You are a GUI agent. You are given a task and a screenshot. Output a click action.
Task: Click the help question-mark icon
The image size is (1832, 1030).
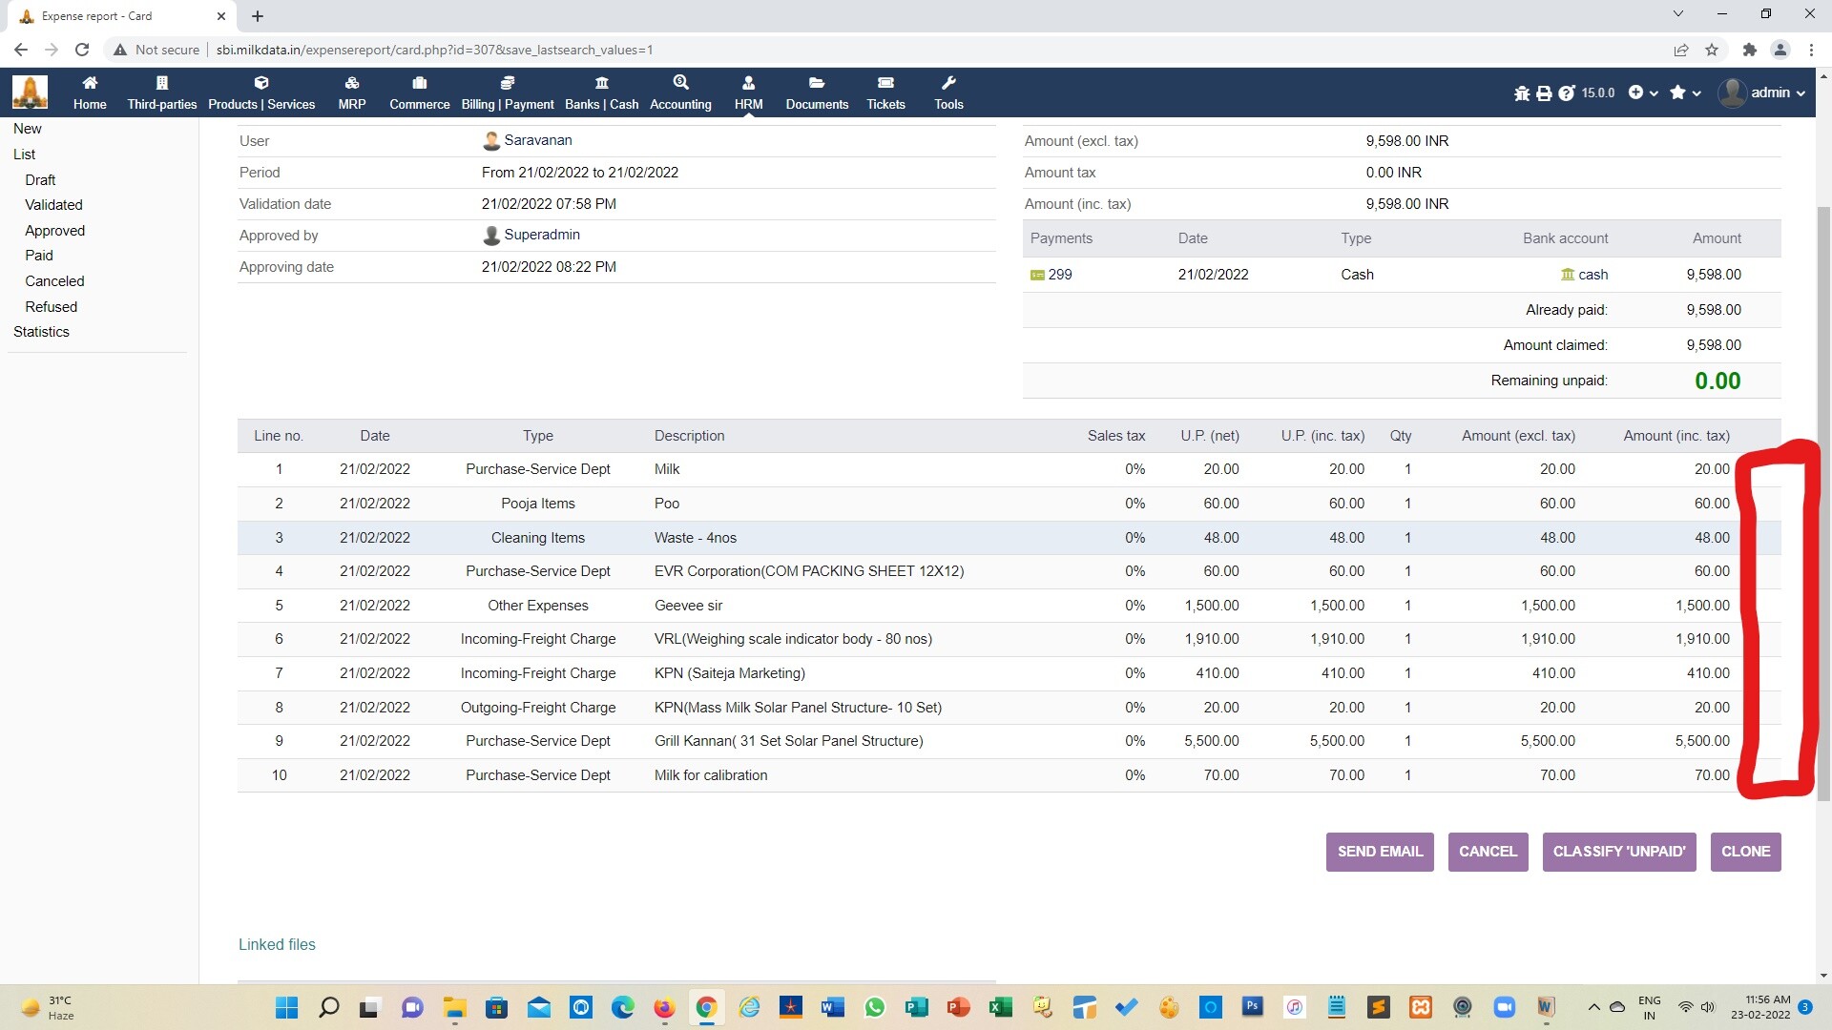click(1566, 93)
